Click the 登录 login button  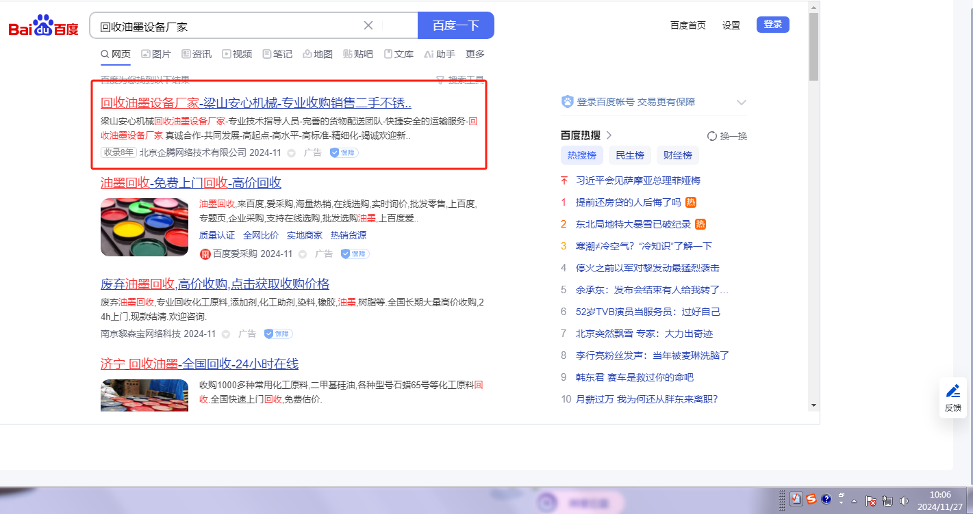(x=772, y=25)
